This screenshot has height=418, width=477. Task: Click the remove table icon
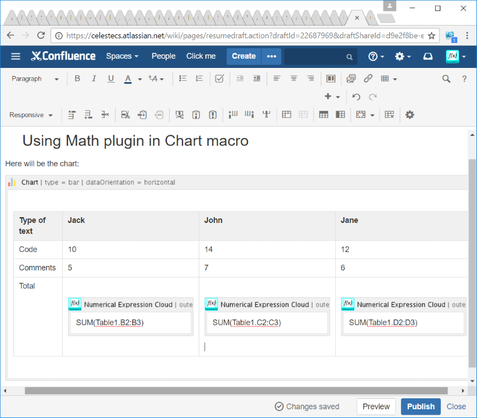point(389,115)
